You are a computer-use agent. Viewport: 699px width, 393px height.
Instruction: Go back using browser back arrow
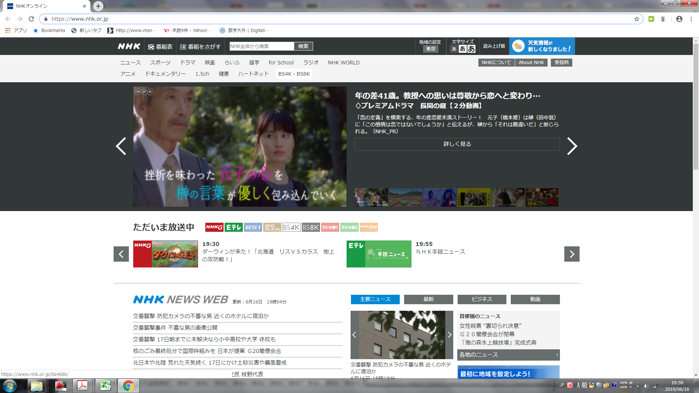pyautogui.click(x=8, y=19)
